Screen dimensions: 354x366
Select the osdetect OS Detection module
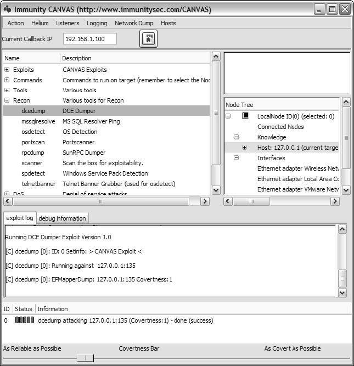point(32,132)
